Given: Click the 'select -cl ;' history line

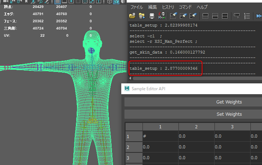Looking at the screenshot, I should click(146, 36).
